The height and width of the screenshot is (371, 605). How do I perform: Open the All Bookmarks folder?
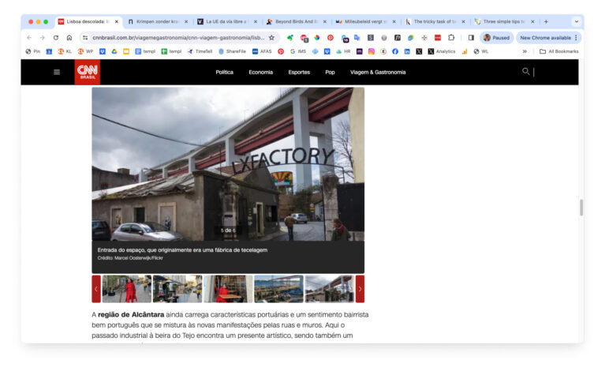pos(558,51)
